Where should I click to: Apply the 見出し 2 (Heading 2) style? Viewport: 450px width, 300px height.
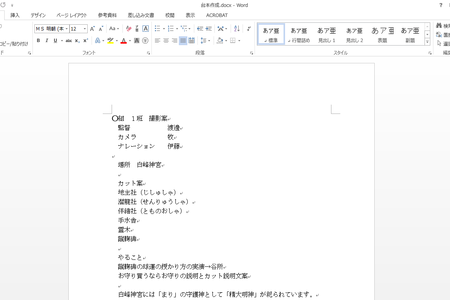[x=355, y=34]
